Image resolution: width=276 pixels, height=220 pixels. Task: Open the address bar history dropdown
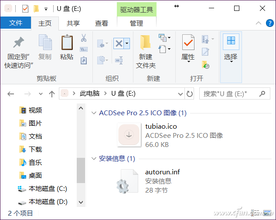point(180,94)
